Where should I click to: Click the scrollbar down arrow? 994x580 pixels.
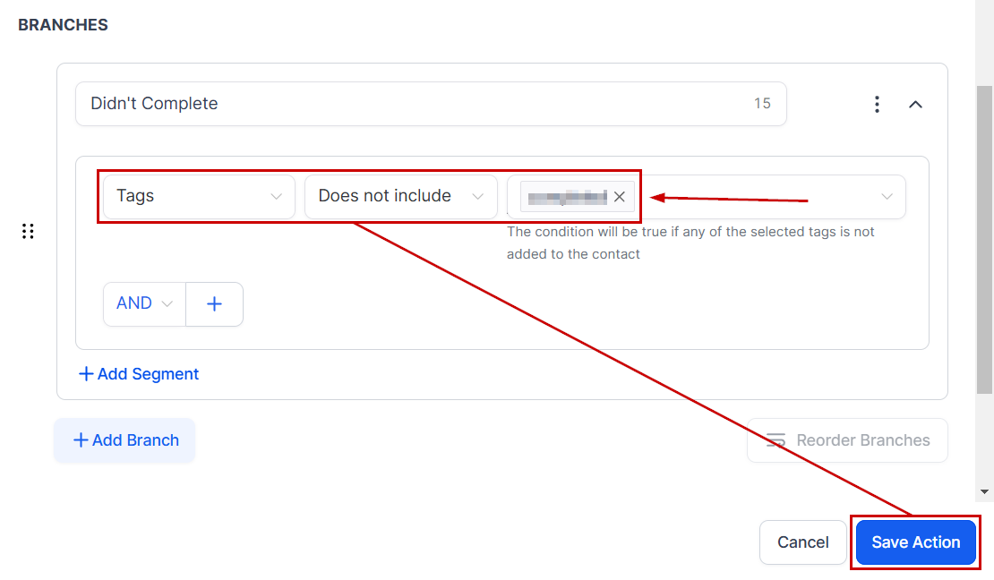coord(985,491)
